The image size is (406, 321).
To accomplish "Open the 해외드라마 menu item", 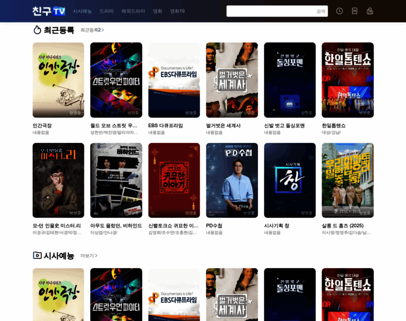I will 133,11.
